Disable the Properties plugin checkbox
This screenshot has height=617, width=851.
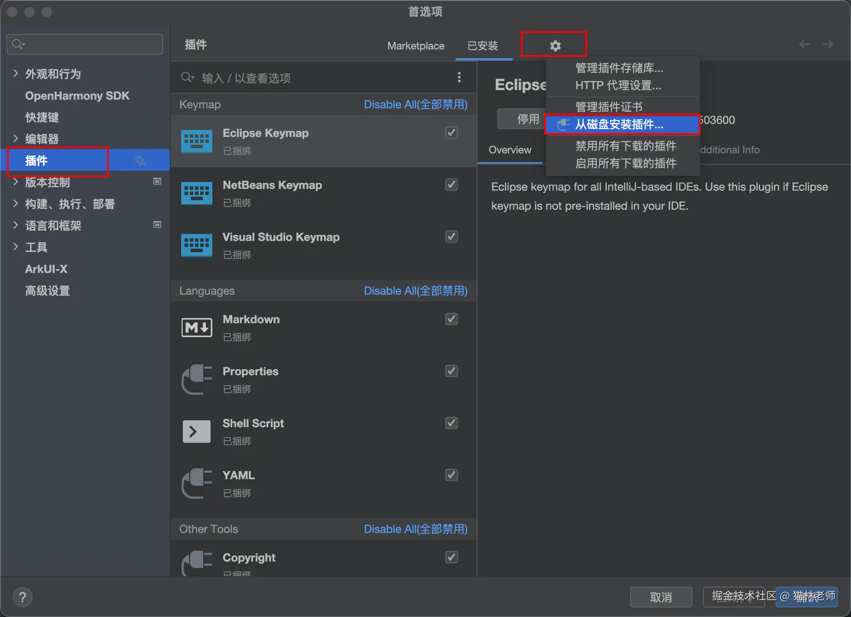tap(451, 371)
